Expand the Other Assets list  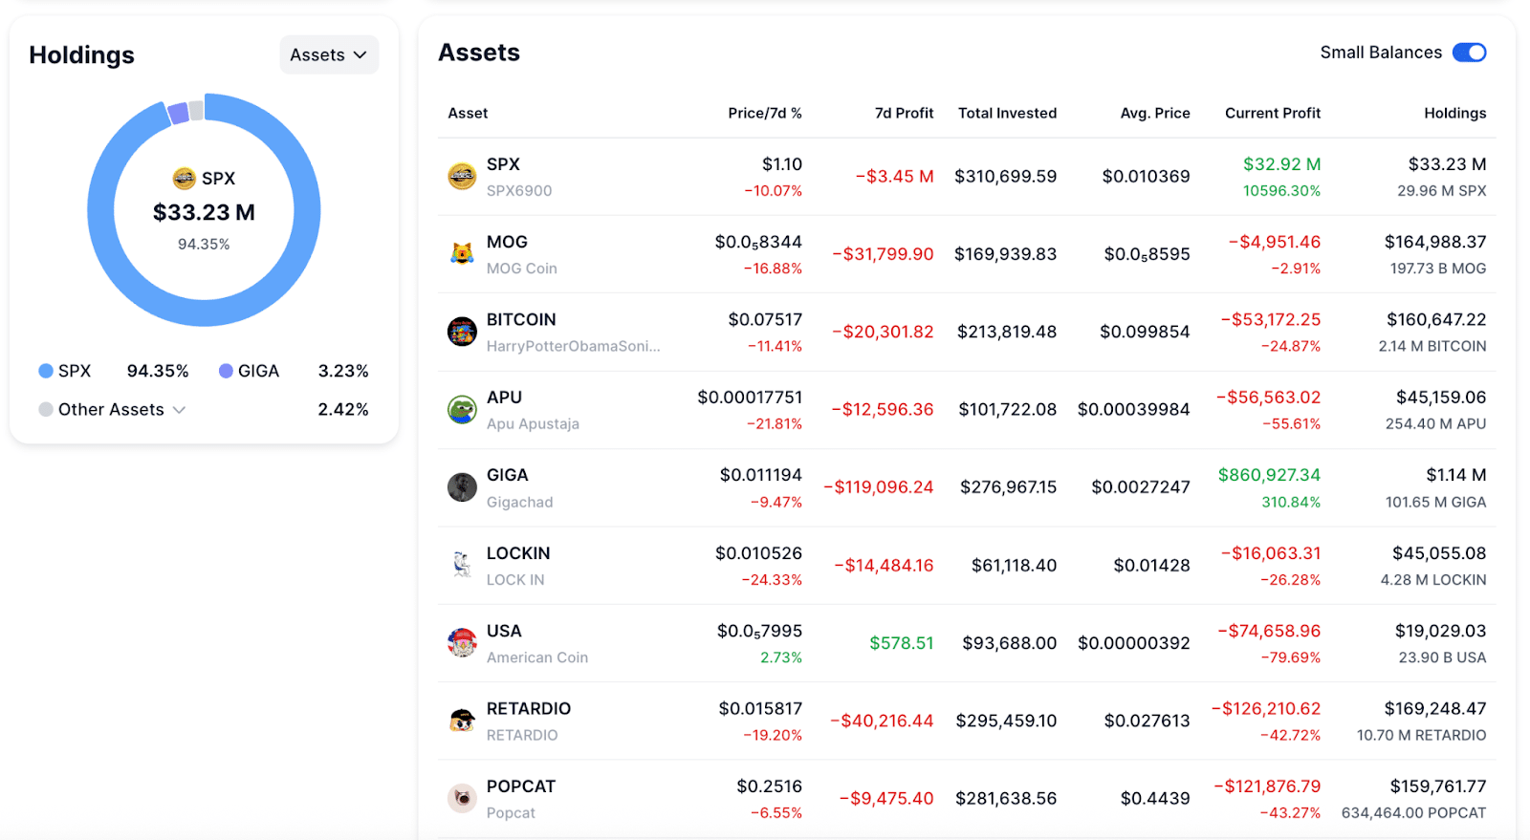click(179, 410)
